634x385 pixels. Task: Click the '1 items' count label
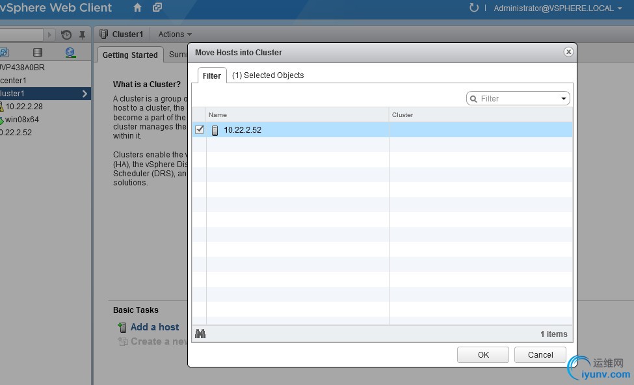tap(553, 334)
